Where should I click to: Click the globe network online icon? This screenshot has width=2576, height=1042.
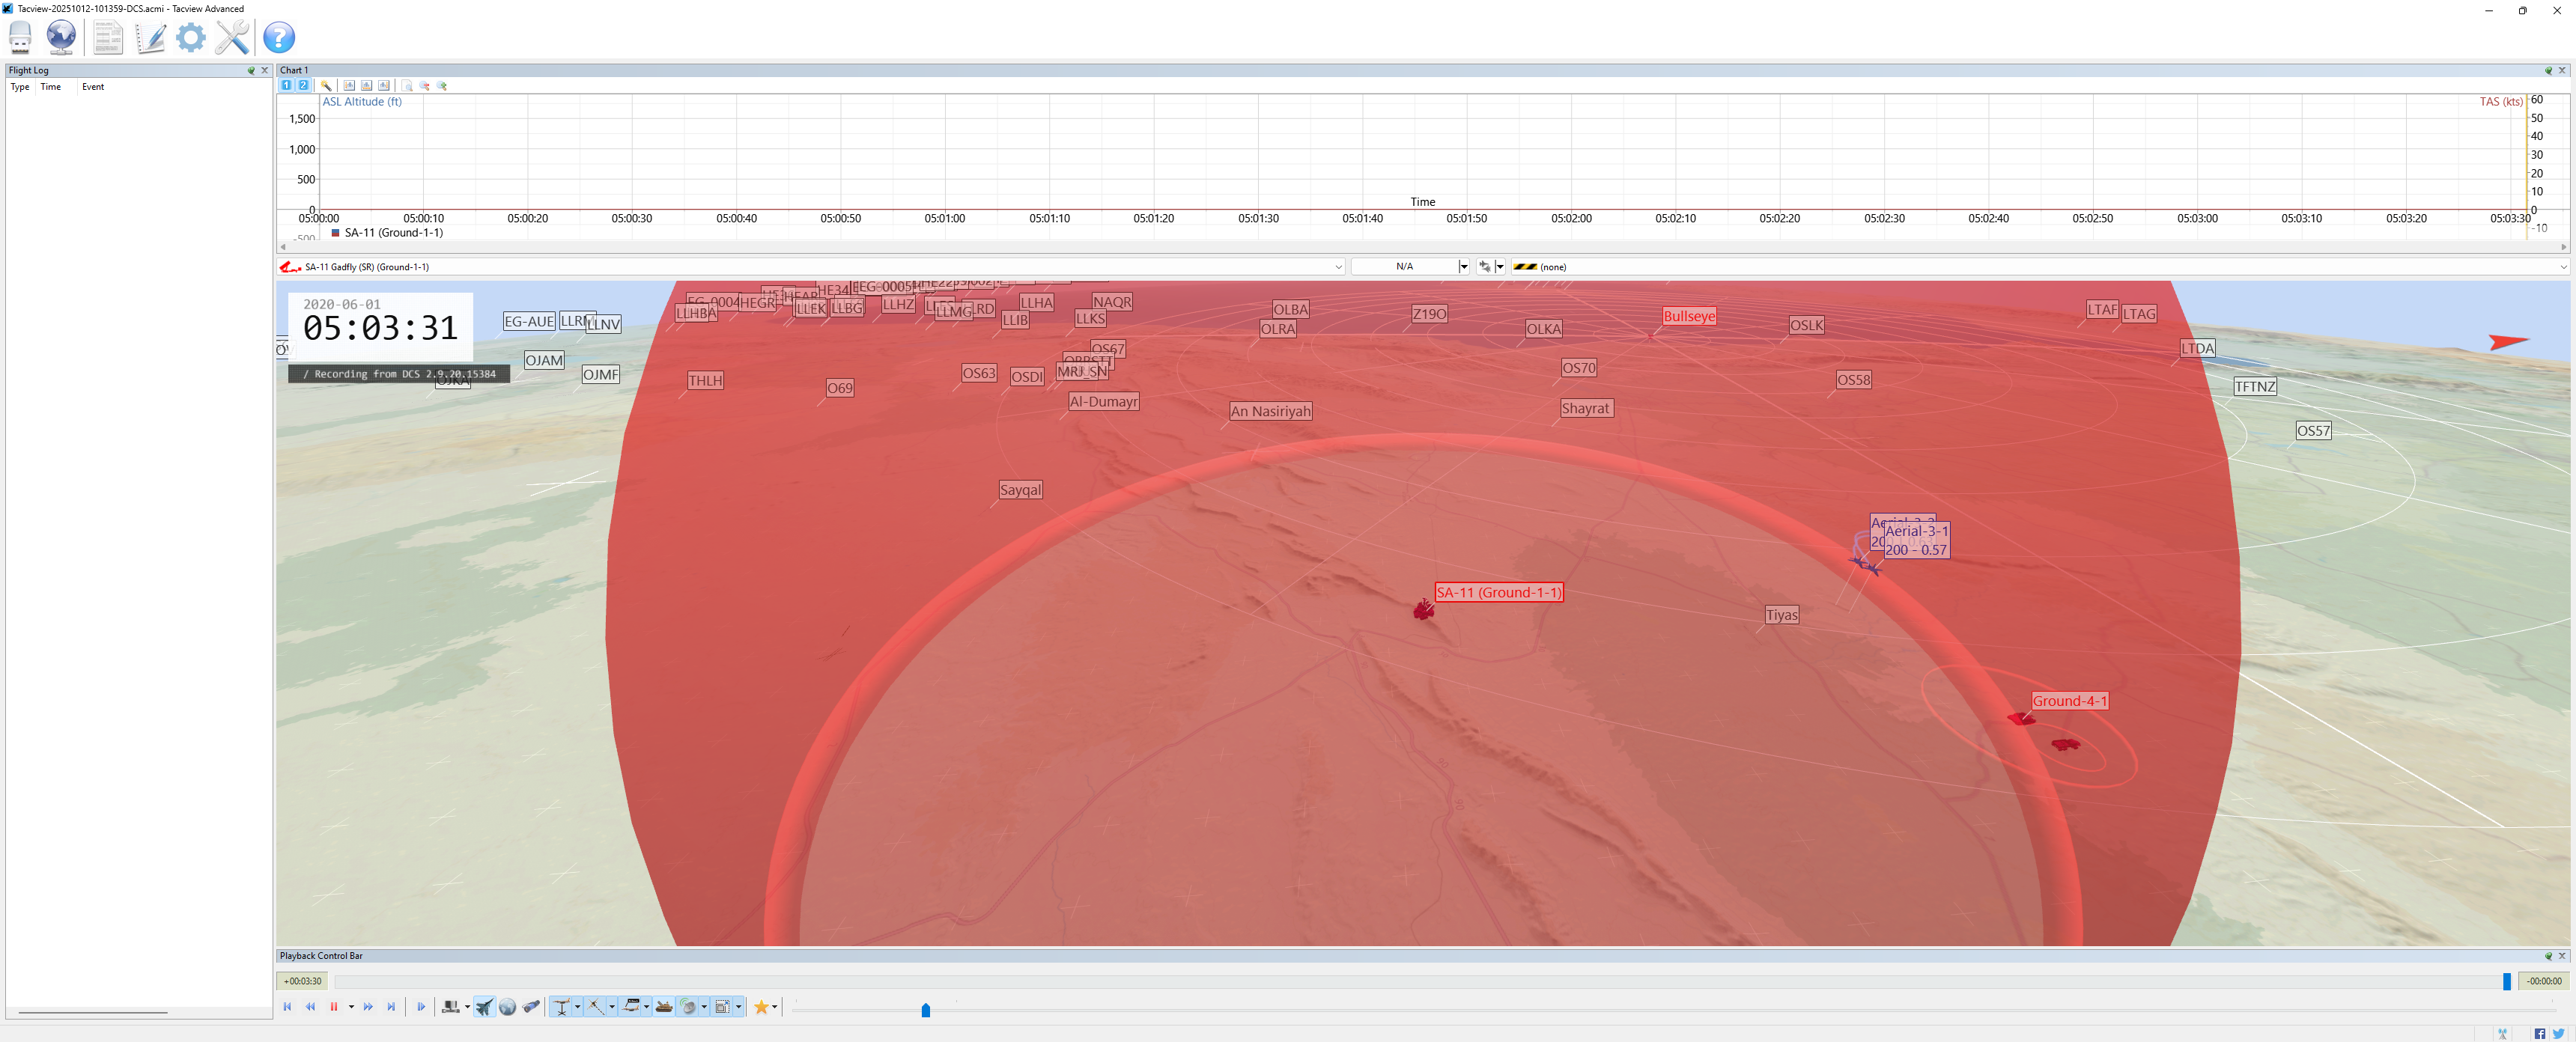[x=61, y=37]
